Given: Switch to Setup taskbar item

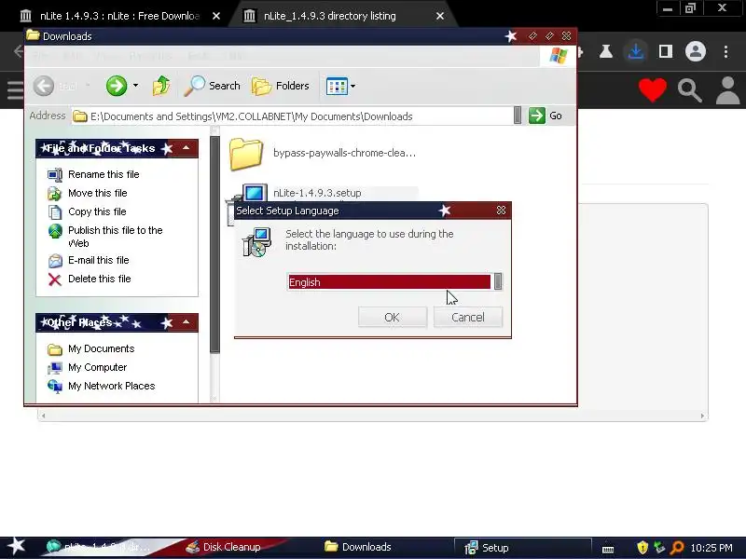Looking at the screenshot, I should pyautogui.click(x=522, y=548).
